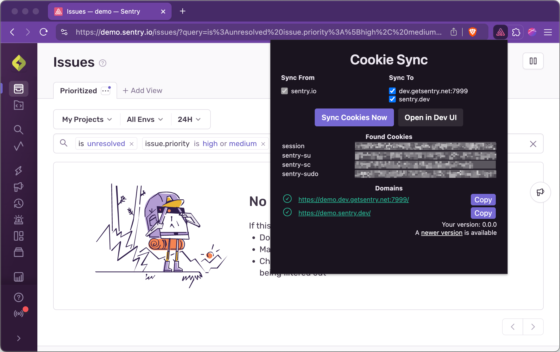Click the Brave Shields lion icon

click(x=473, y=32)
